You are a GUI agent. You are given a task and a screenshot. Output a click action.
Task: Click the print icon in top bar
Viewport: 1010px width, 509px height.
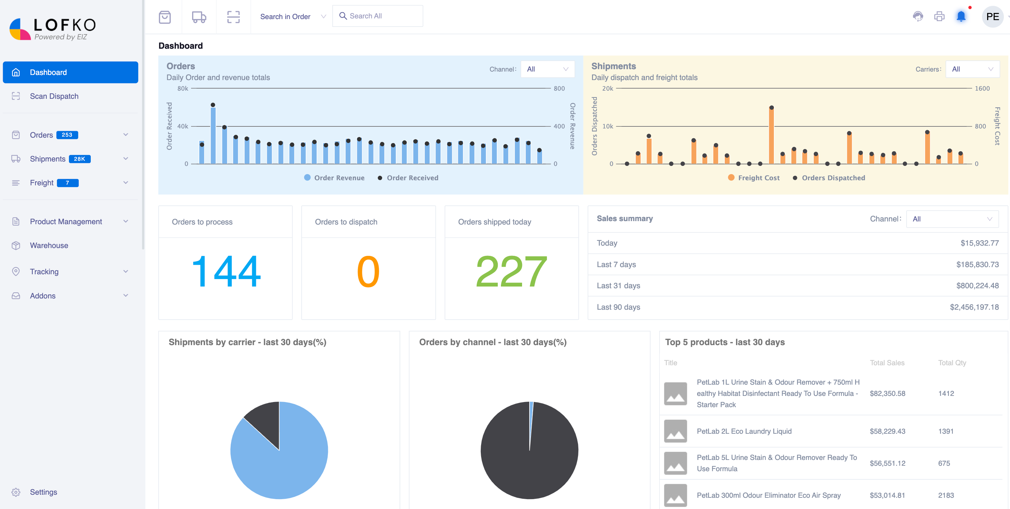point(939,16)
